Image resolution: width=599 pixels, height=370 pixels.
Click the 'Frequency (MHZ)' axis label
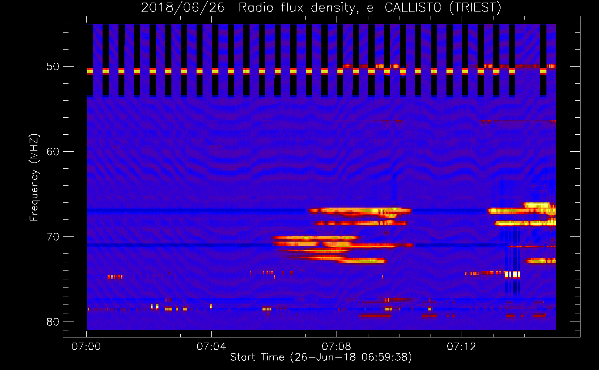[x=34, y=178]
